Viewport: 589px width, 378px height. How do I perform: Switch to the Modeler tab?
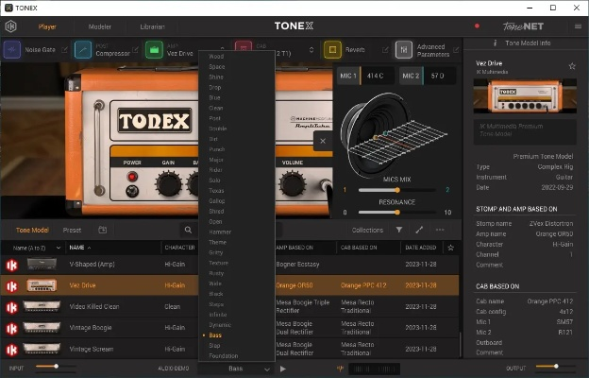[99, 26]
